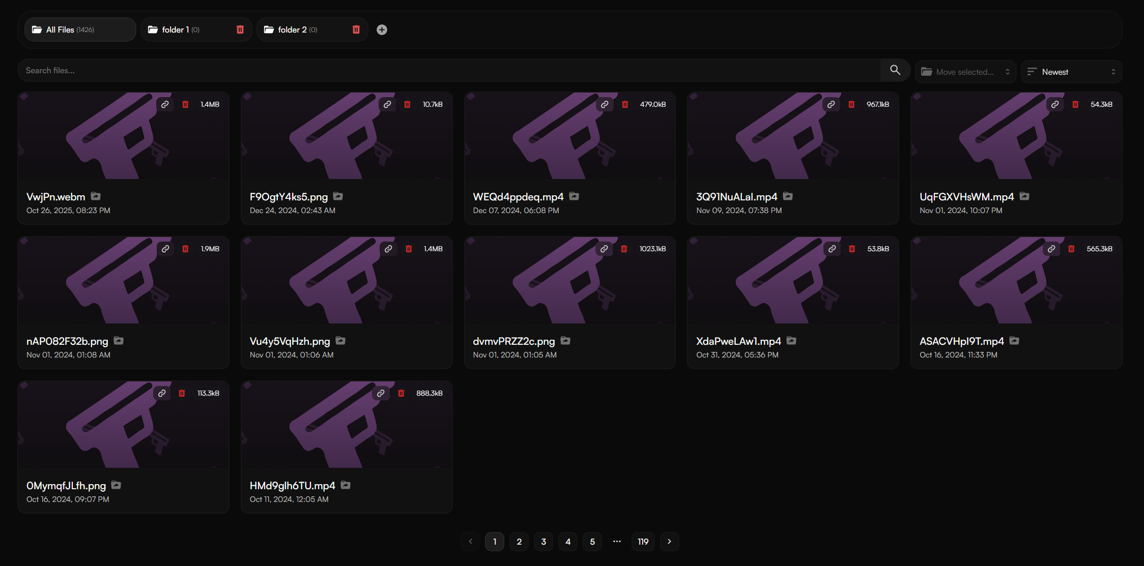The height and width of the screenshot is (566, 1144).
Task: Focus the Search files input
Action: point(449,70)
